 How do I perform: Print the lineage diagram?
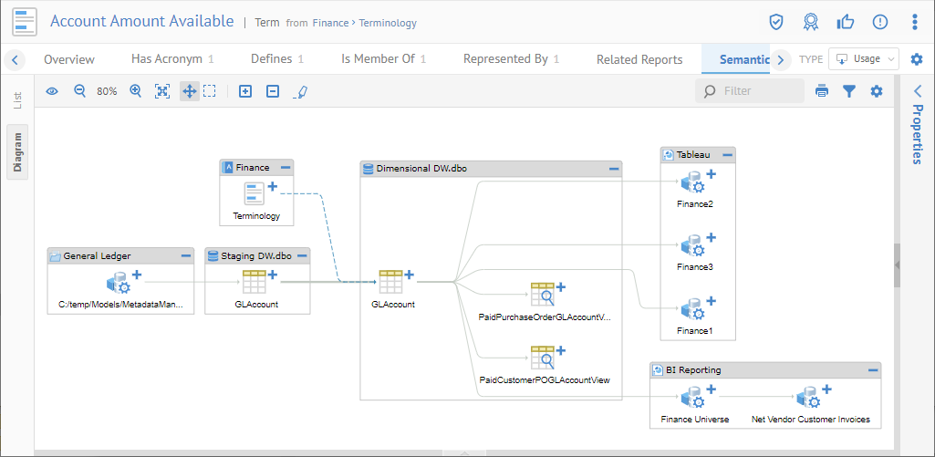[x=822, y=91]
